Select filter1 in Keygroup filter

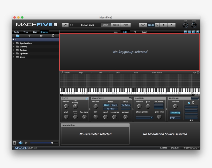[x=107, y=105]
